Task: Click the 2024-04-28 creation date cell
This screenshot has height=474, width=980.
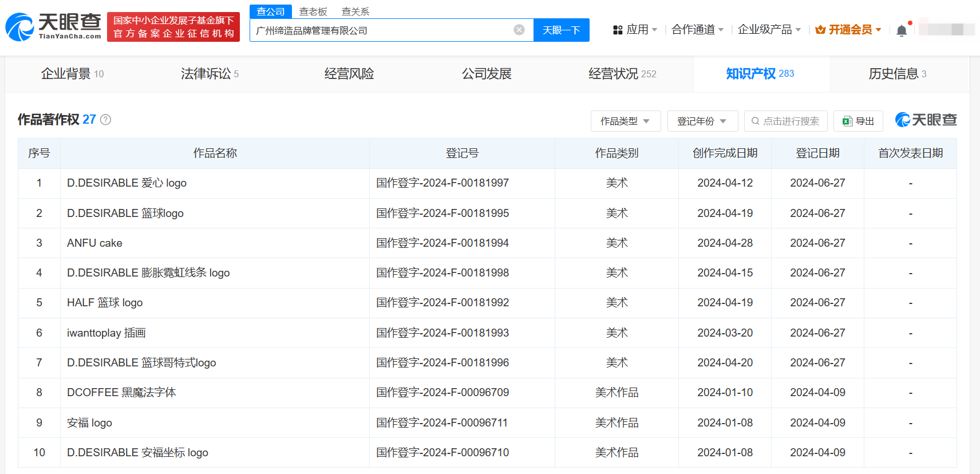Action: [x=725, y=243]
